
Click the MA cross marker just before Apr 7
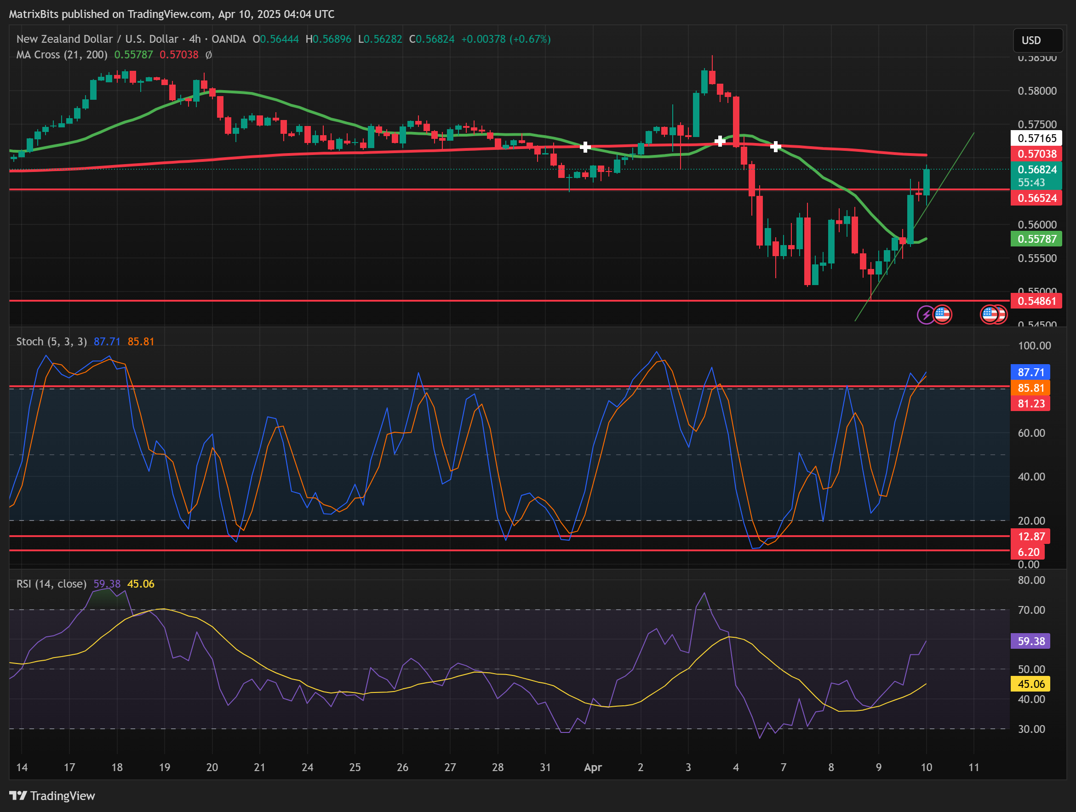coord(776,146)
